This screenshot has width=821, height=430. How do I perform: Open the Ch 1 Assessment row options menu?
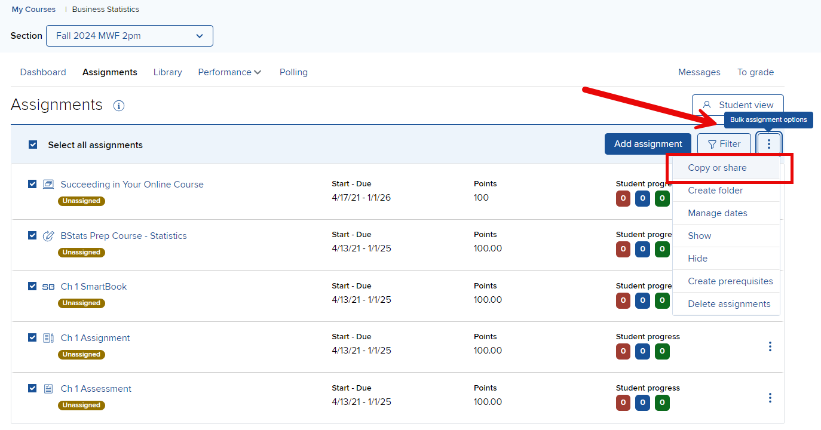point(770,398)
